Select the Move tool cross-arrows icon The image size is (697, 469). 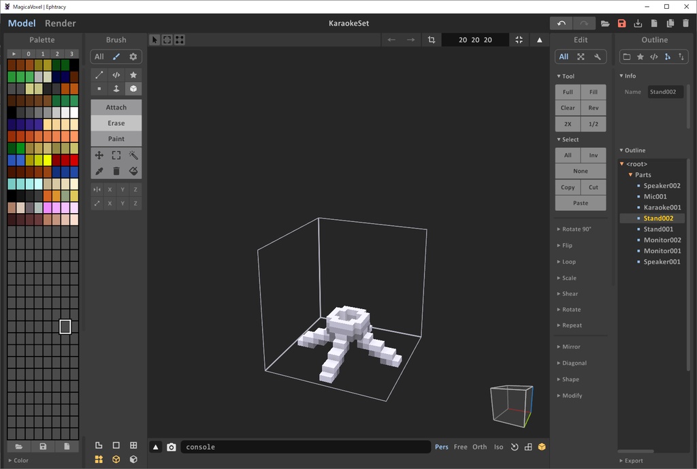click(x=99, y=155)
